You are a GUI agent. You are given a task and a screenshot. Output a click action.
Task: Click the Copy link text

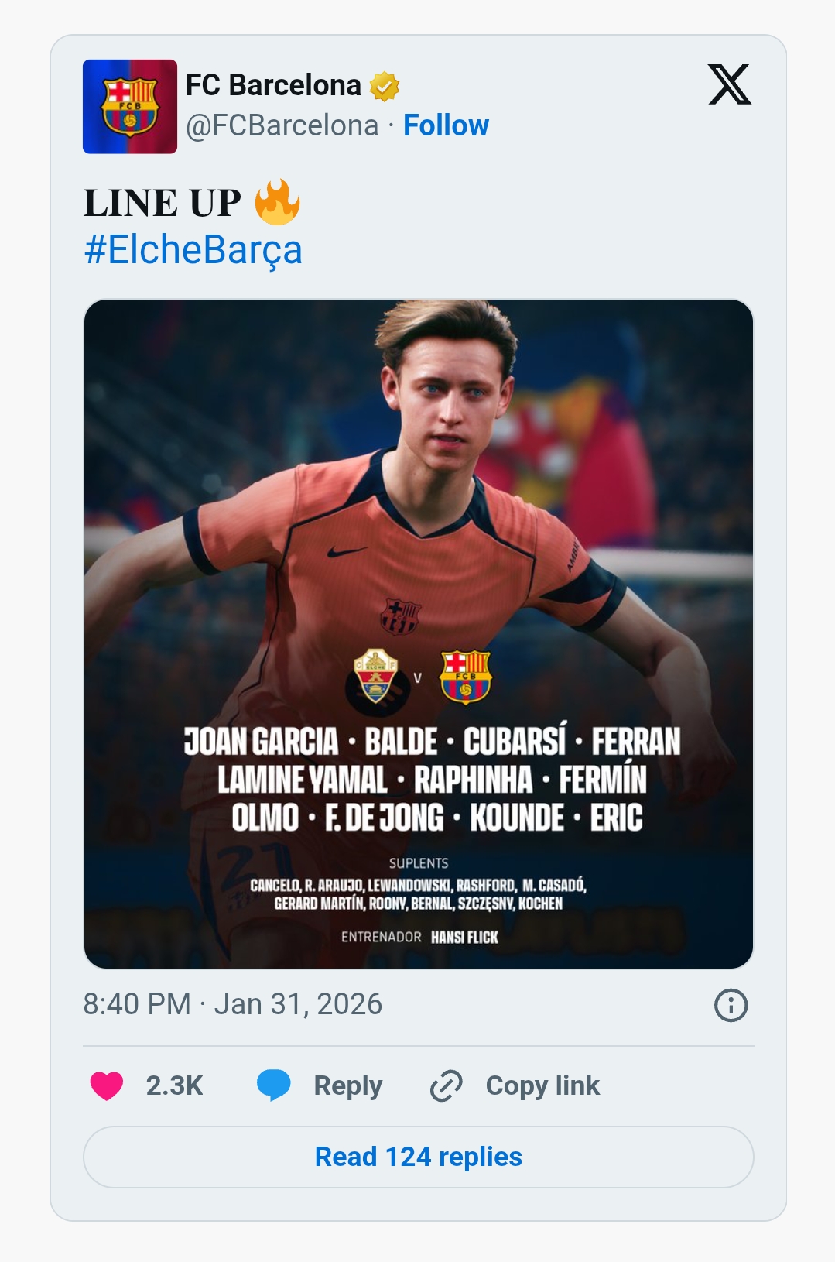coord(542,1085)
